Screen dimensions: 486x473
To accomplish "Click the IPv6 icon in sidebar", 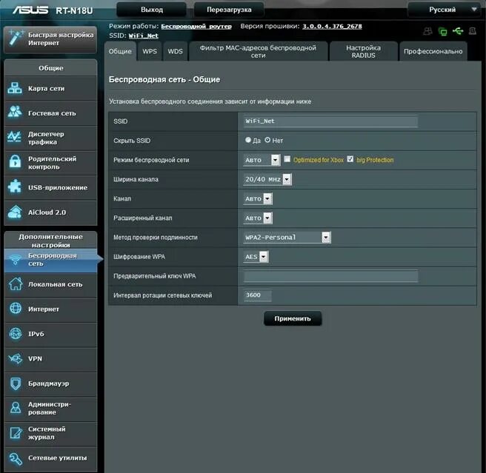I will pyautogui.click(x=16, y=334).
